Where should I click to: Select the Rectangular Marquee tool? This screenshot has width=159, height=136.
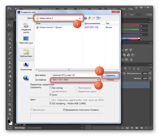click(10, 29)
